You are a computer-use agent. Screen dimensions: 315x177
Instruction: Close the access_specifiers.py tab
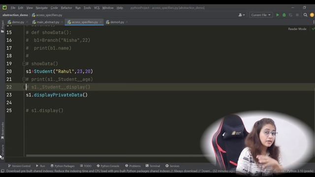coord(100,22)
